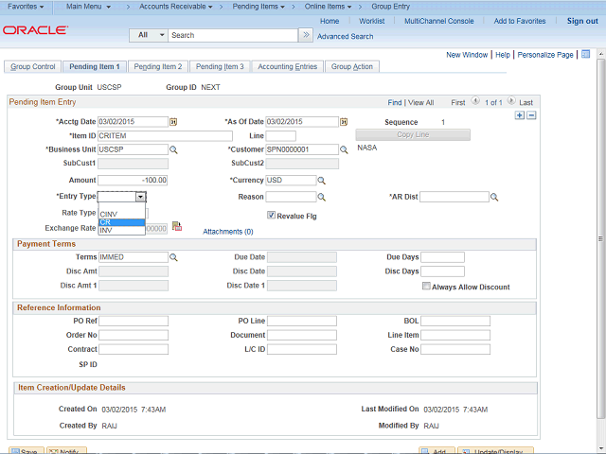Click into the Amount input field
Screen dimensions: 606x454
tap(133, 180)
